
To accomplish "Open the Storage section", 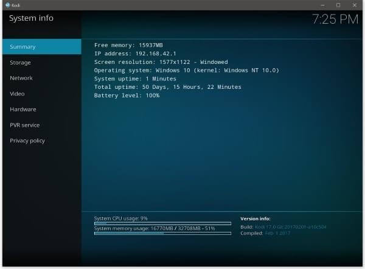I will coord(20,63).
